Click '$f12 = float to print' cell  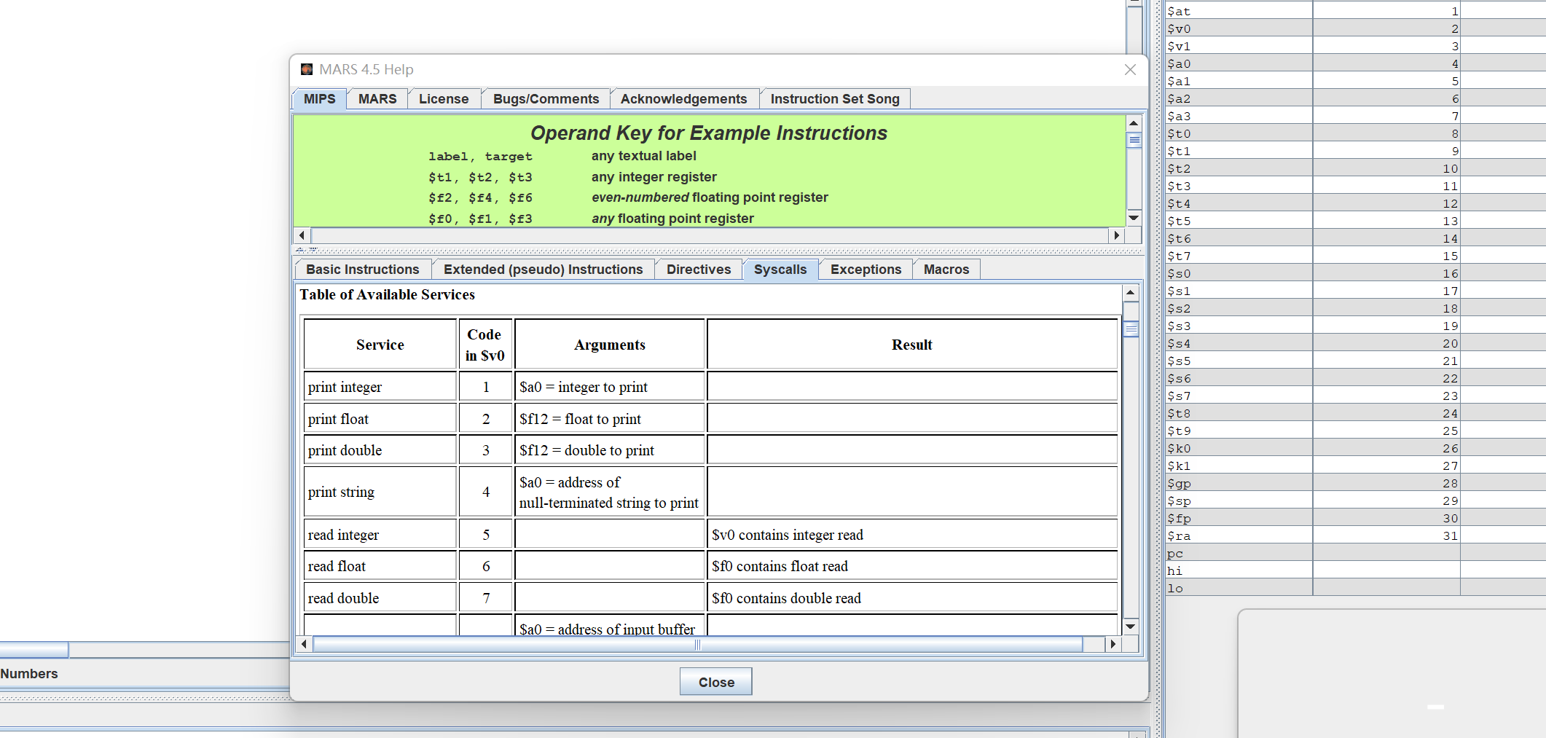(610, 419)
